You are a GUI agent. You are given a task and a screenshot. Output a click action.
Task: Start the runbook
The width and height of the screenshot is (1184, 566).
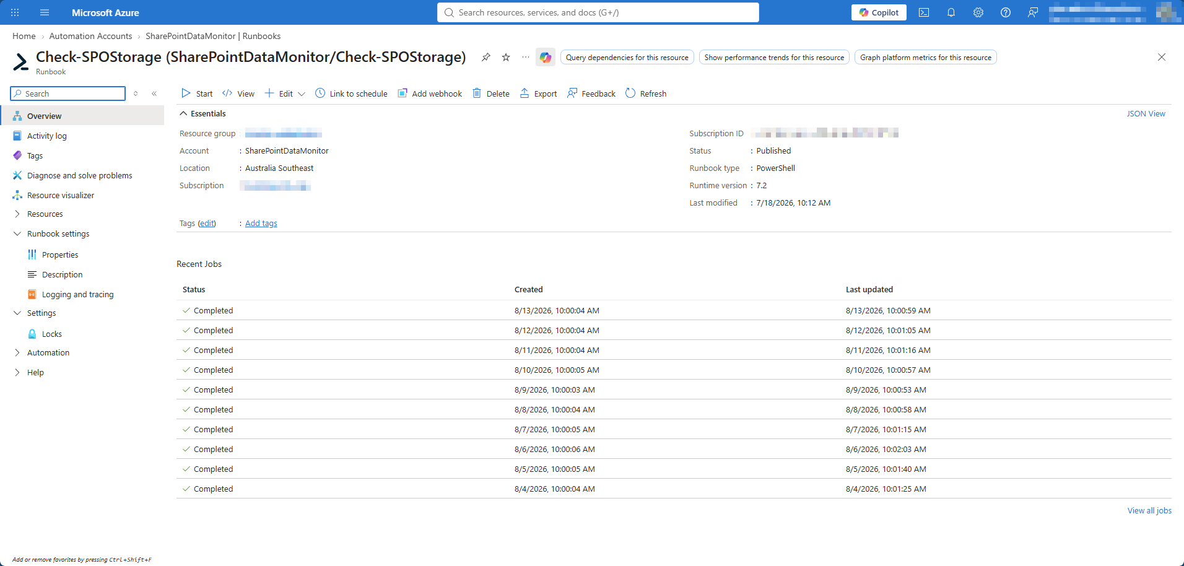[197, 94]
